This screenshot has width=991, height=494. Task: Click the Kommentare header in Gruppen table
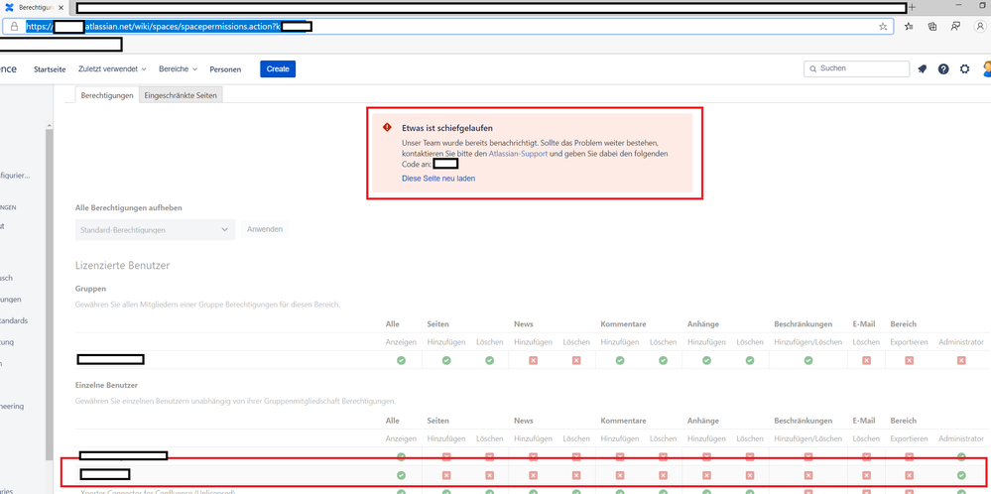coord(623,324)
